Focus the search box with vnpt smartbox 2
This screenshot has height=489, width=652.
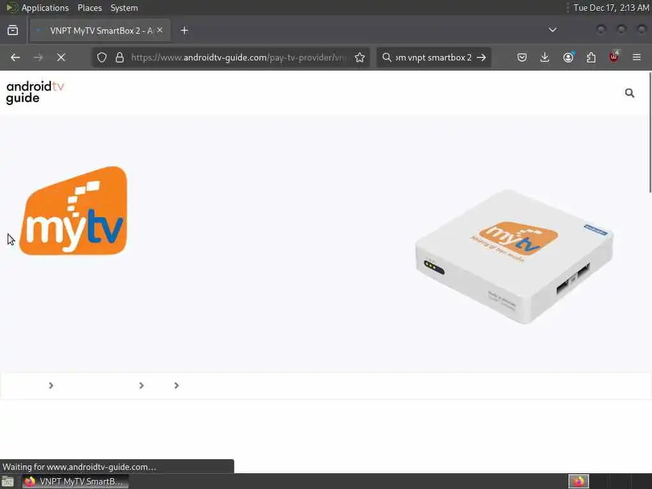click(x=433, y=57)
